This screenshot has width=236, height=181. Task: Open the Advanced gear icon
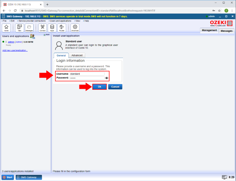(x=75, y=28)
